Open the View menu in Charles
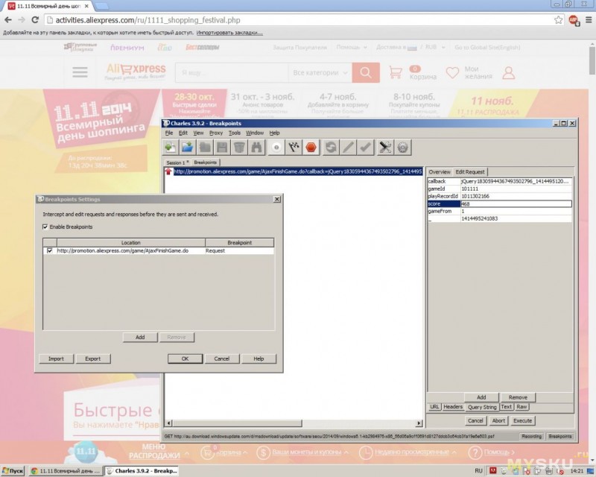This screenshot has width=596, height=477. pos(198,133)
